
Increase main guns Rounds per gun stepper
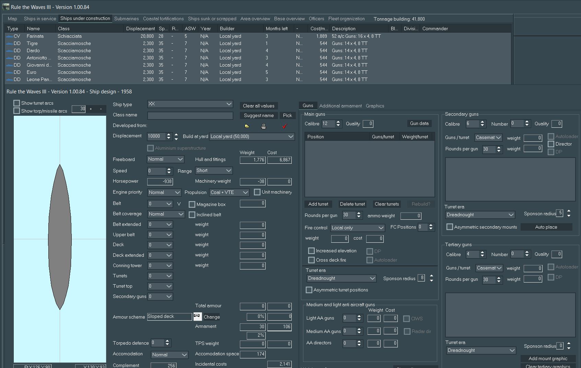click(x=359, y=213)
